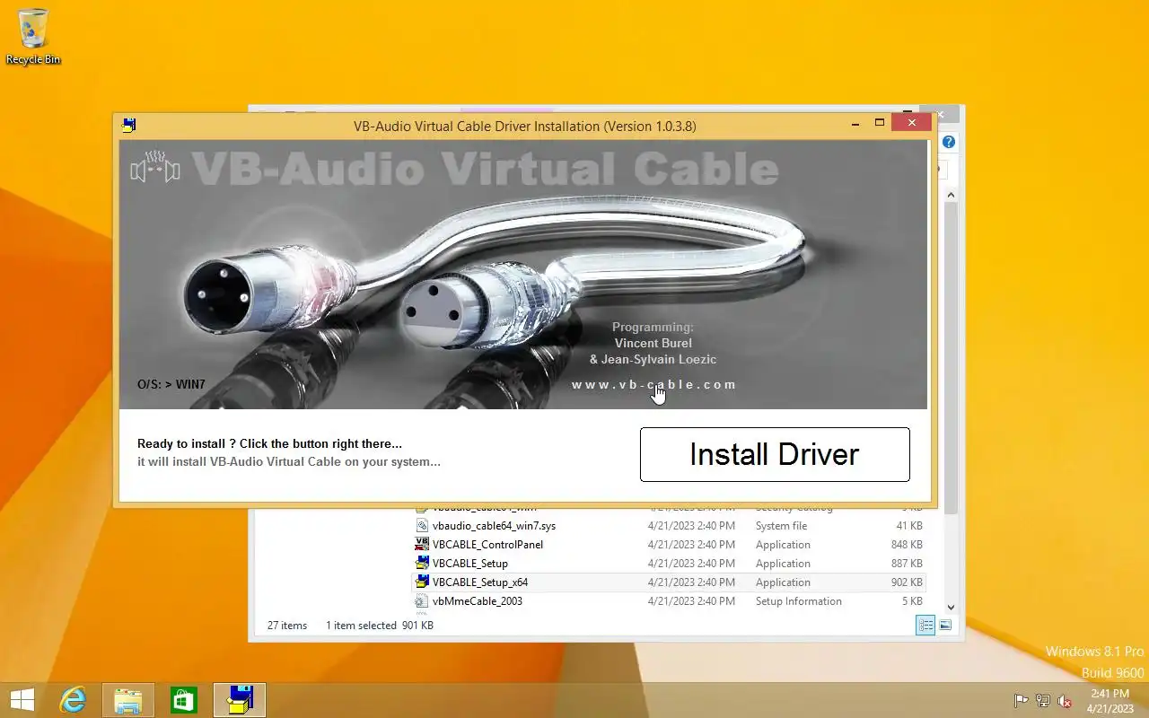
Task: Click the 848 KB size cell
Action: [907, 545]
